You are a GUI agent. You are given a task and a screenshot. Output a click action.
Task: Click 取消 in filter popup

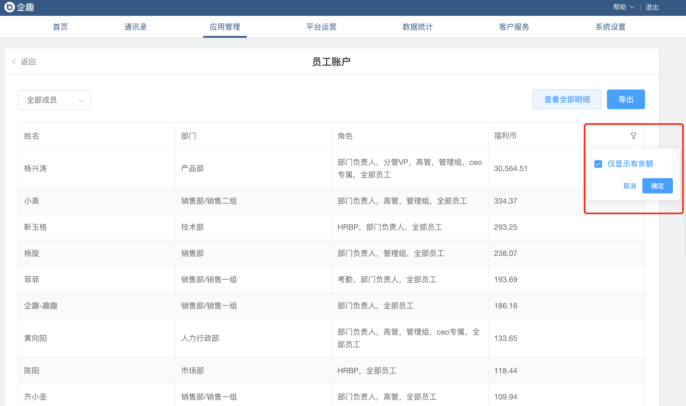tap(629, 186)
